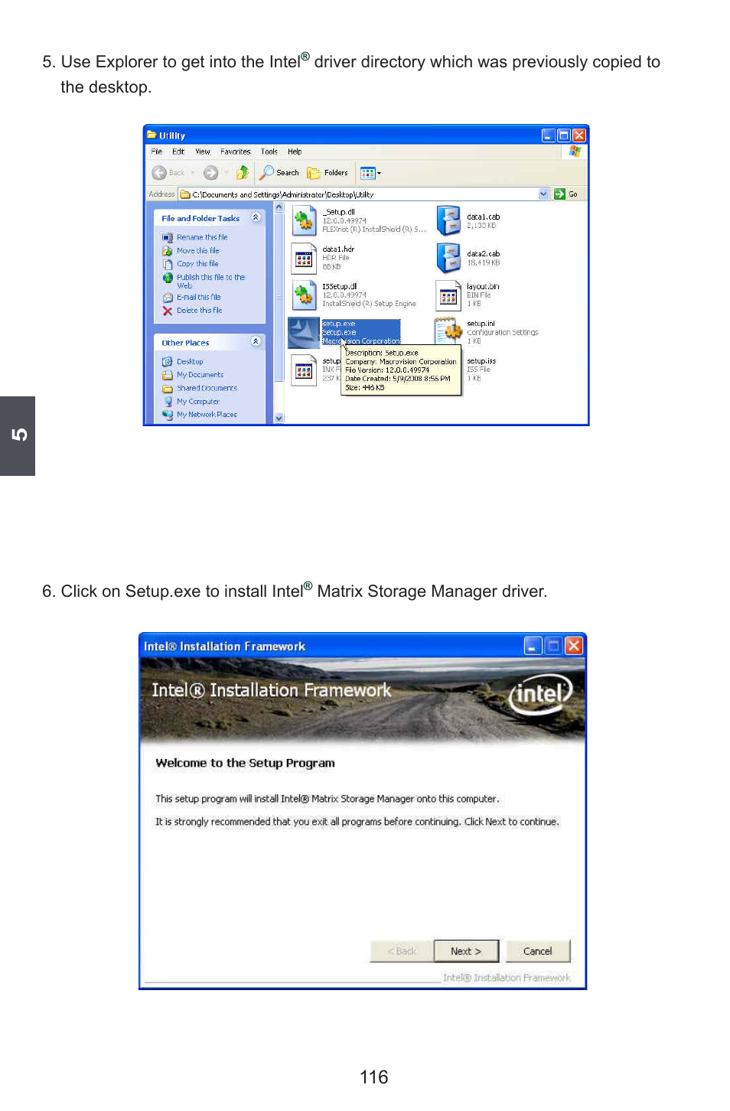Click Next in Intel Installation Framework
This screenshot has height=1111, width=730.
466,951
